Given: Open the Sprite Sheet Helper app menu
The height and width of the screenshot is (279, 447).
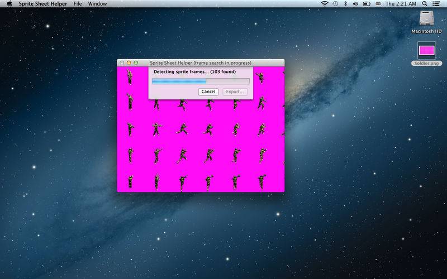Looking at the screenshot, I should pos(43,4).
